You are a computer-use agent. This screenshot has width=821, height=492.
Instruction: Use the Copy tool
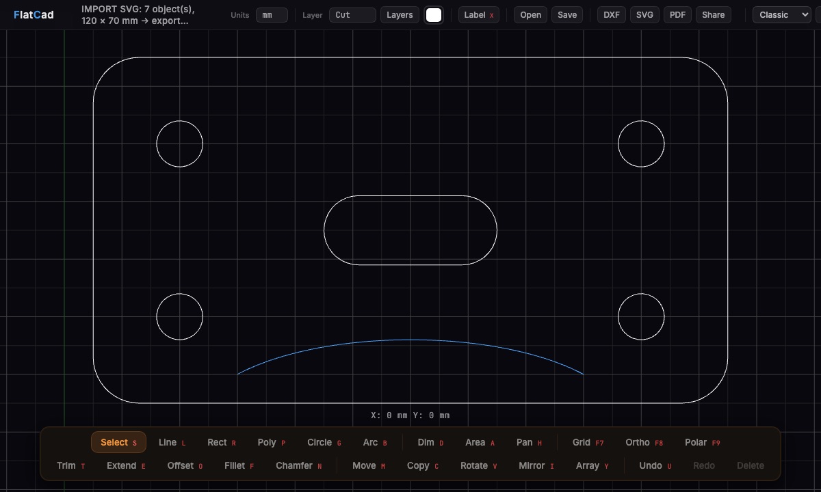[x=423, y=465]
